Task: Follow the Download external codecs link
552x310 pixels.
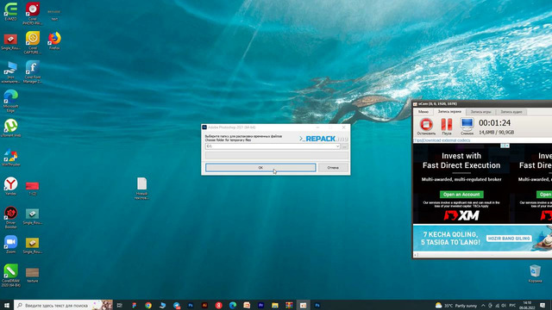Action: (446, 140)
